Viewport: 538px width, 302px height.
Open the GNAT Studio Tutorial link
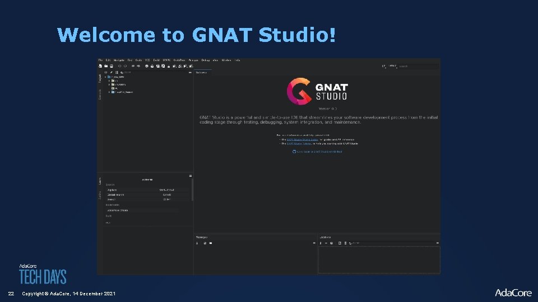tap(299, 144)
